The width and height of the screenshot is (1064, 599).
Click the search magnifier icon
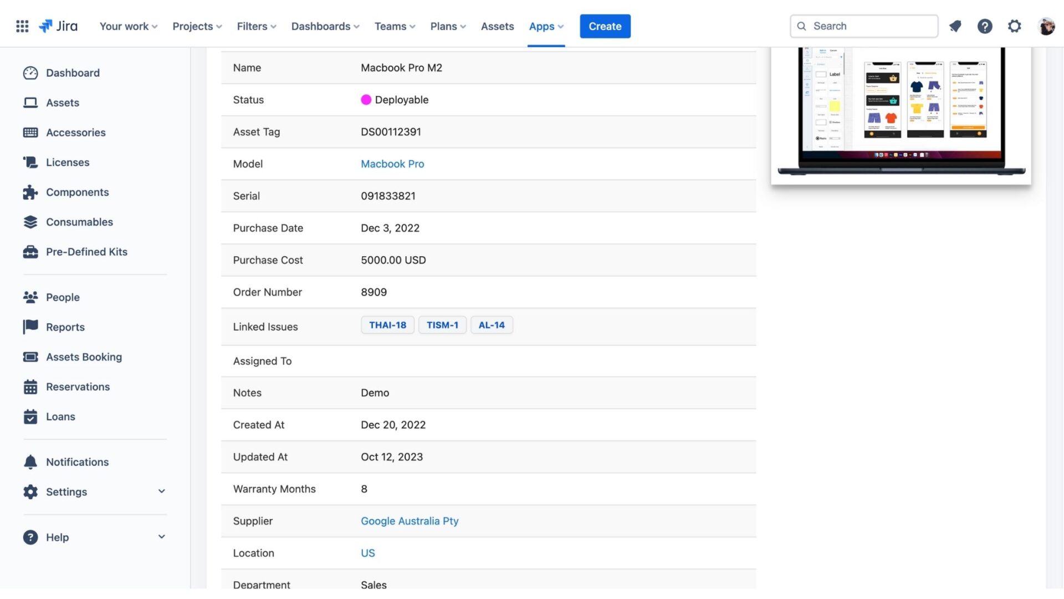(x=801, y=26)
